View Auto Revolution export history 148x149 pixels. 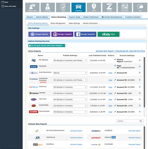[110, 73]
